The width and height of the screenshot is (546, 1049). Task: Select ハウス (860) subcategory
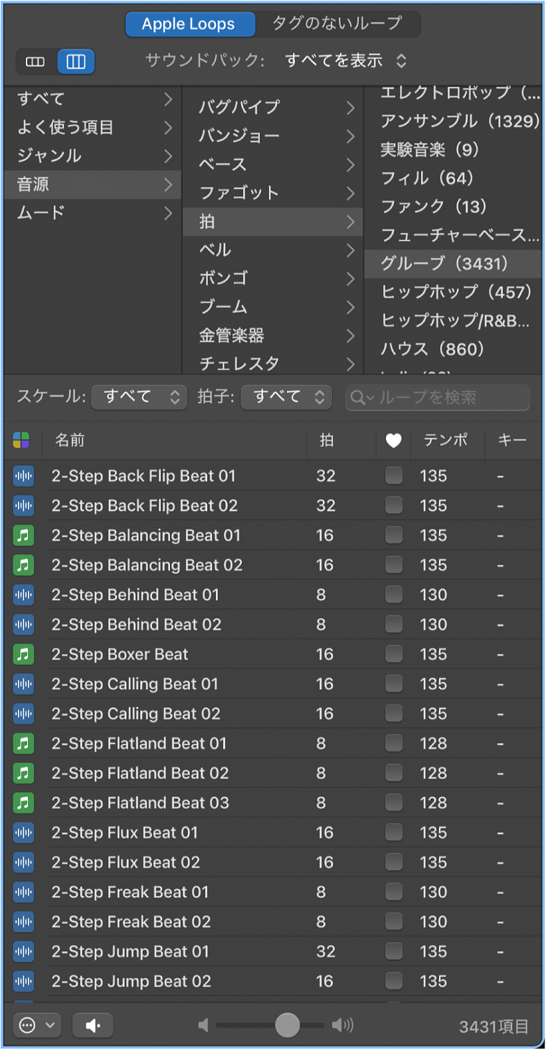point(453,349)
